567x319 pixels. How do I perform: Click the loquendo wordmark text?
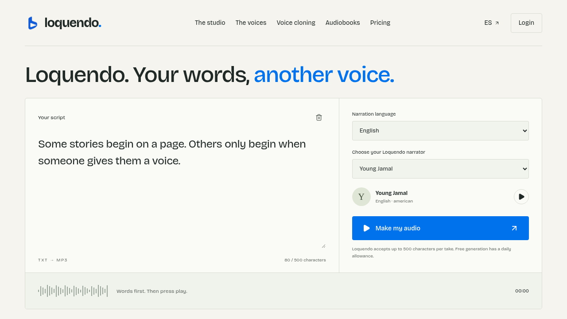pos(73,23)
